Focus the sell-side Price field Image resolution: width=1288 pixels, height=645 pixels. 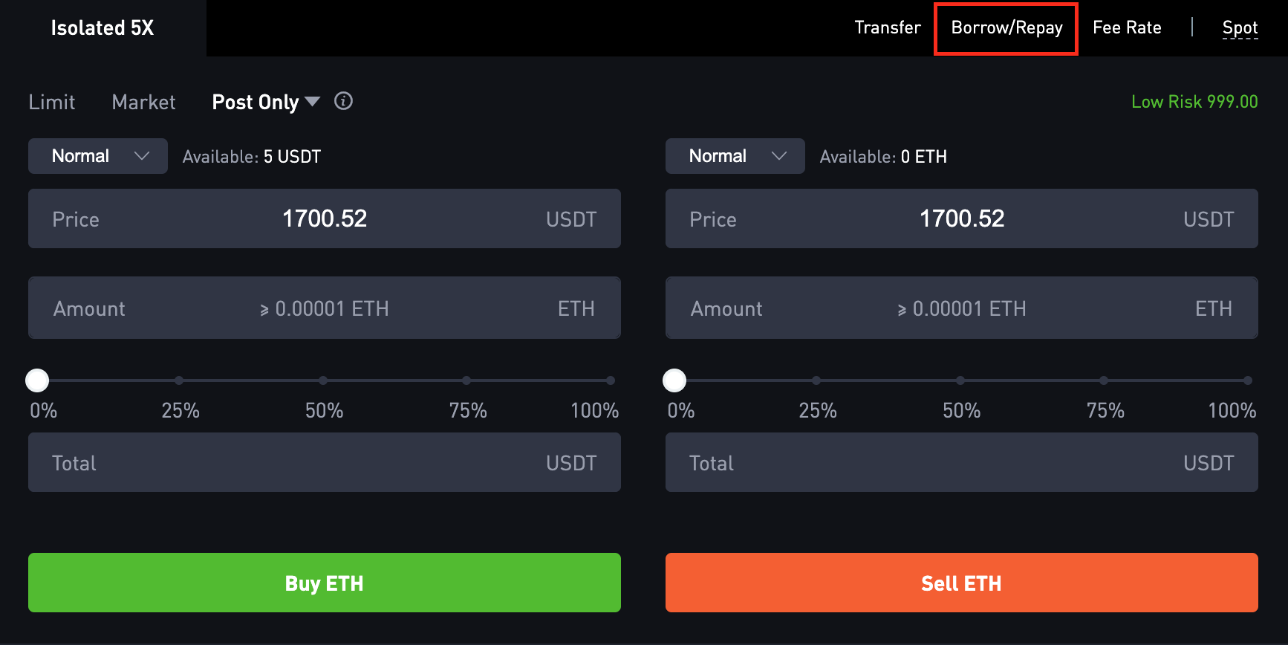click(x=962, y=218)
